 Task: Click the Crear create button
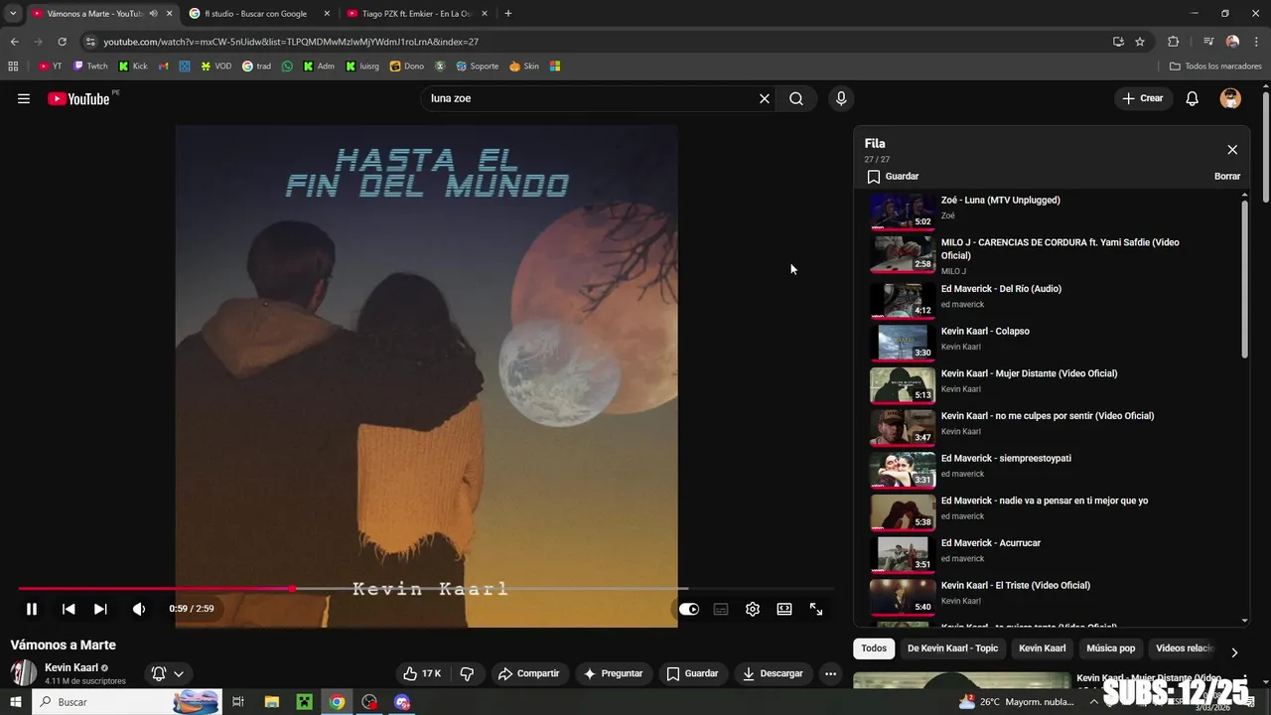pos(1143,98)
